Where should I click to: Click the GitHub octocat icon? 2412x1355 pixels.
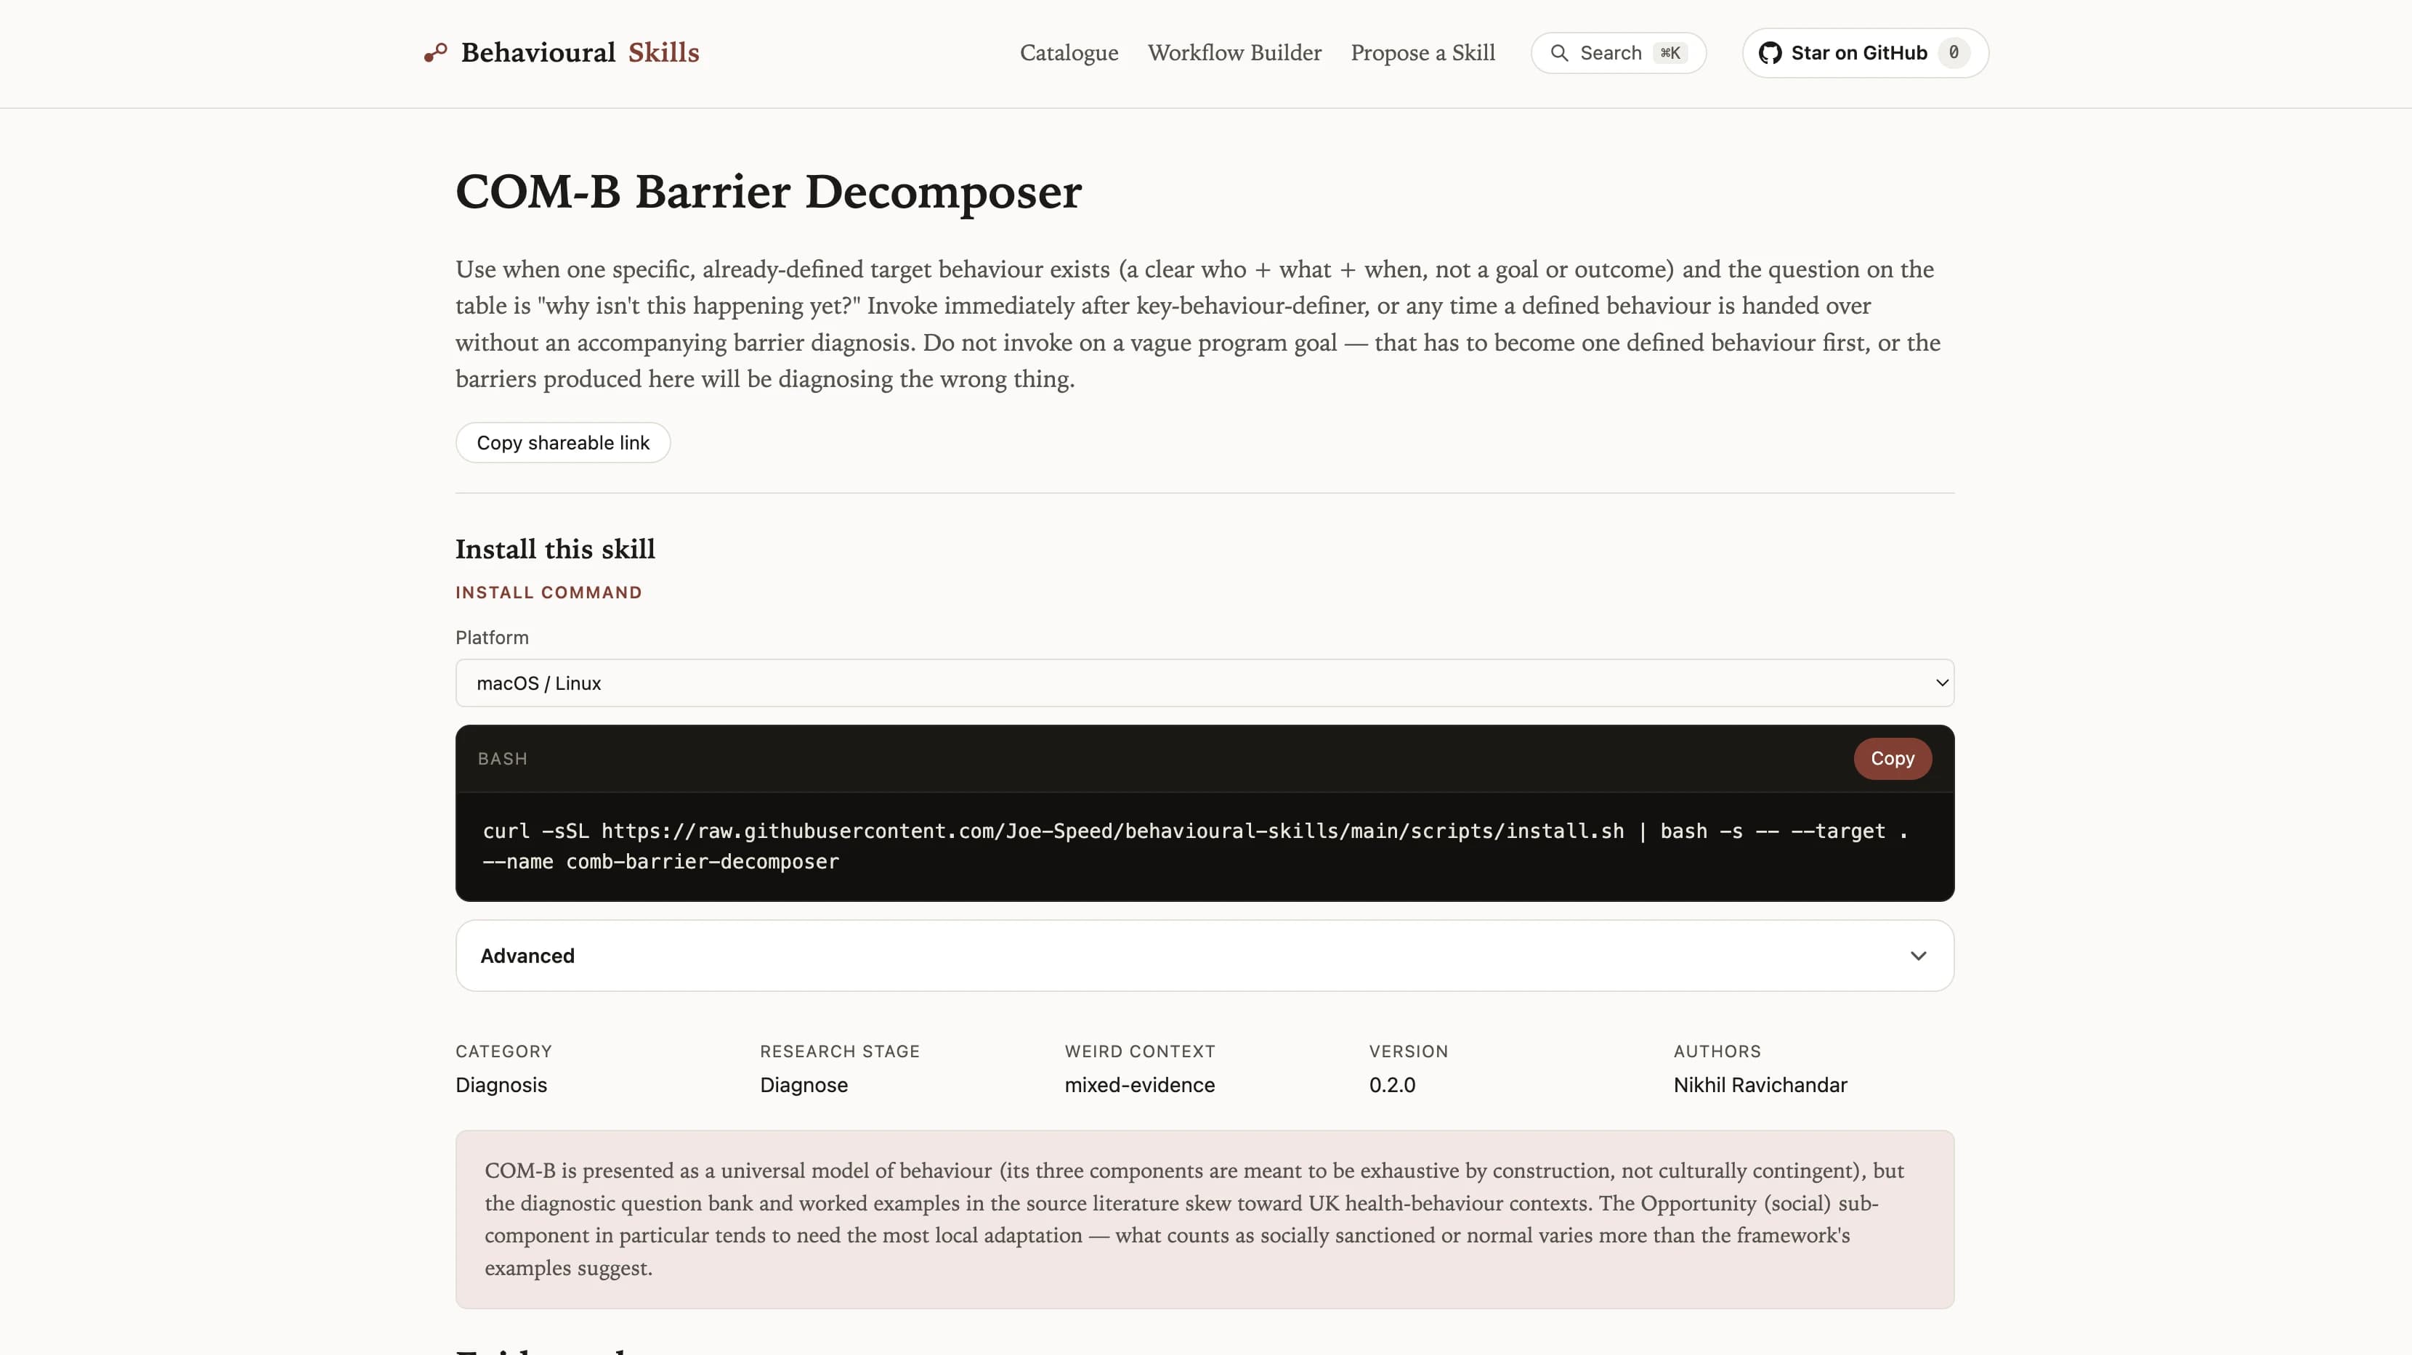(x=1770, y=53)
